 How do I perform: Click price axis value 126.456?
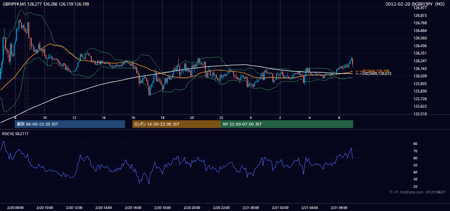point(420,46)
